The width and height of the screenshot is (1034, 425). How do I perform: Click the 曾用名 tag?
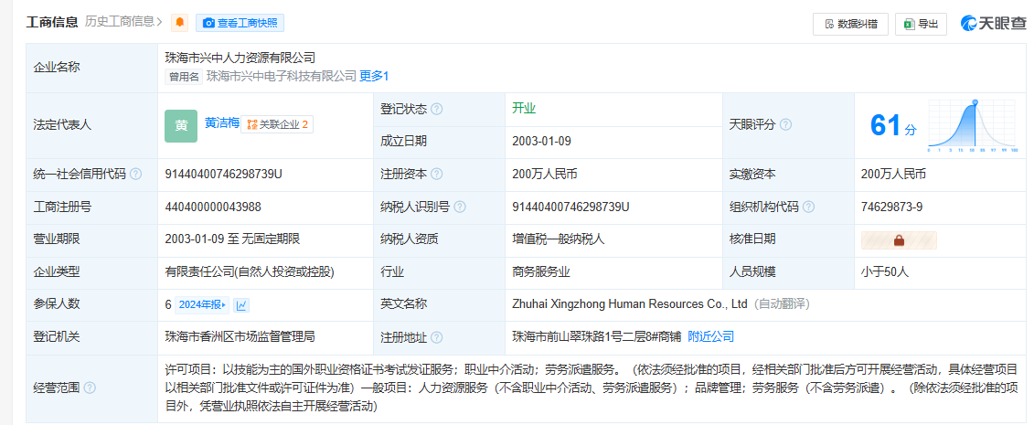click(184, 77)
